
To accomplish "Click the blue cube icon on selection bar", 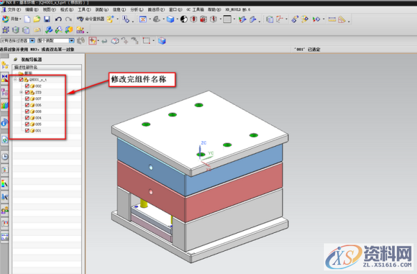I will click(162, 41).
